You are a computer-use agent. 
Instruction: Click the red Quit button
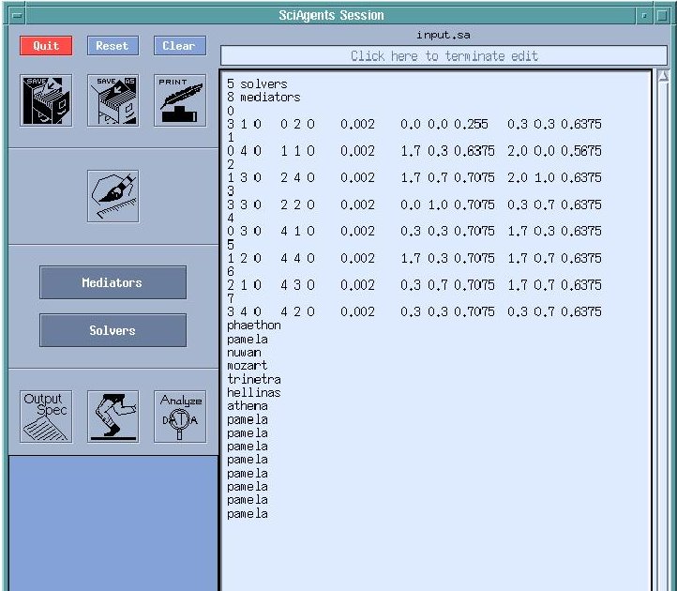click(x=46, y=46)
